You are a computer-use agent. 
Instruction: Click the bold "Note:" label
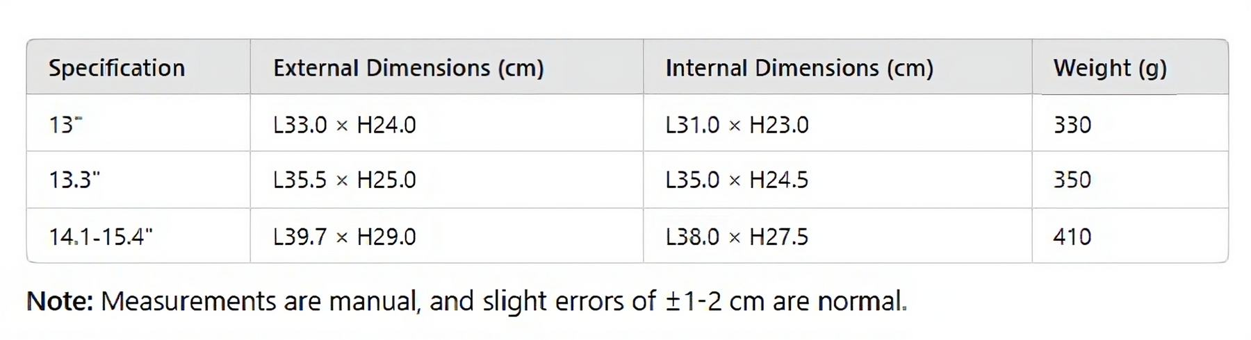[60, 301]
